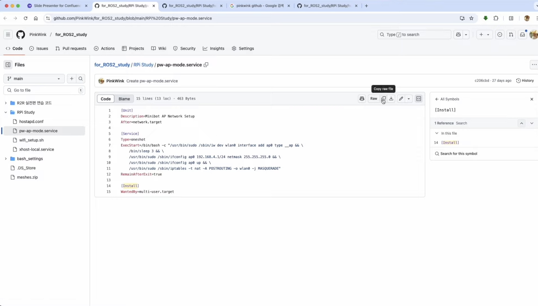Open the edit options dropdown arrow
The width and height of the screenshot is (538, 306).
(409, 98)
